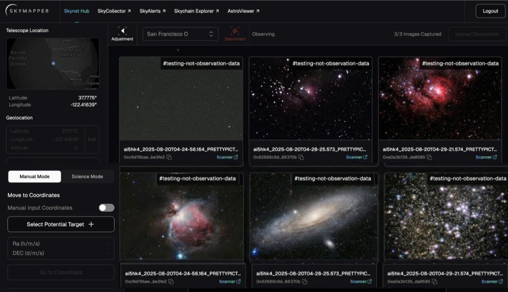Click the Logout button
508x292 pixels.
coord(490,11)
